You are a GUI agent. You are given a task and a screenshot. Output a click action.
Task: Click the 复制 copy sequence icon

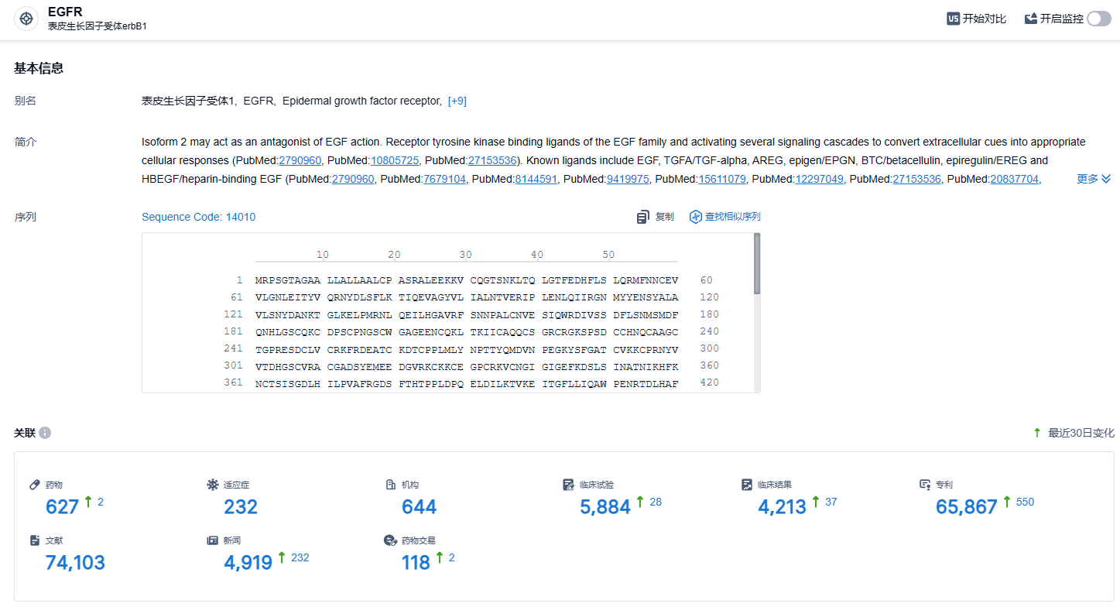coord(642,217)
